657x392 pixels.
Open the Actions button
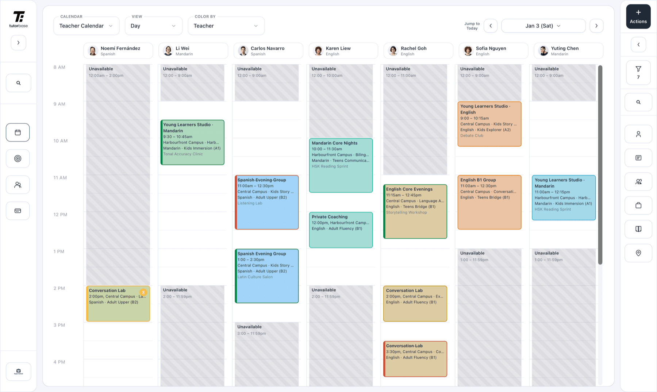(x=638, y=16)
